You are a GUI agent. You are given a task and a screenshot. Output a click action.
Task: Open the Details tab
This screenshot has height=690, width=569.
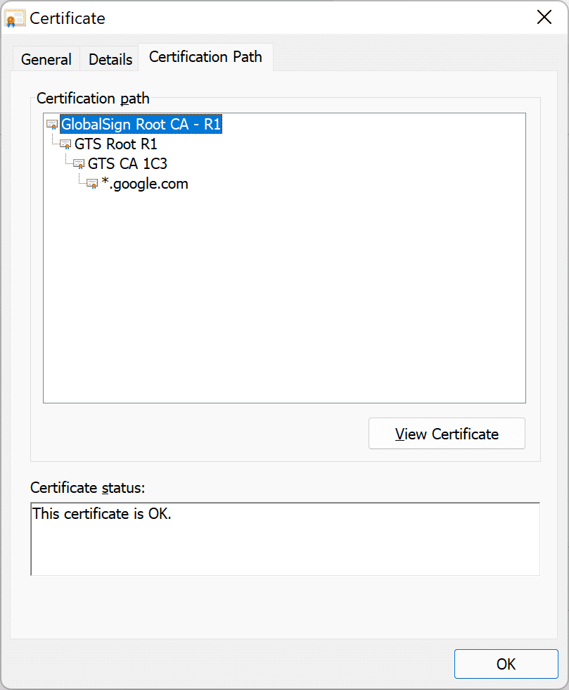110,59
